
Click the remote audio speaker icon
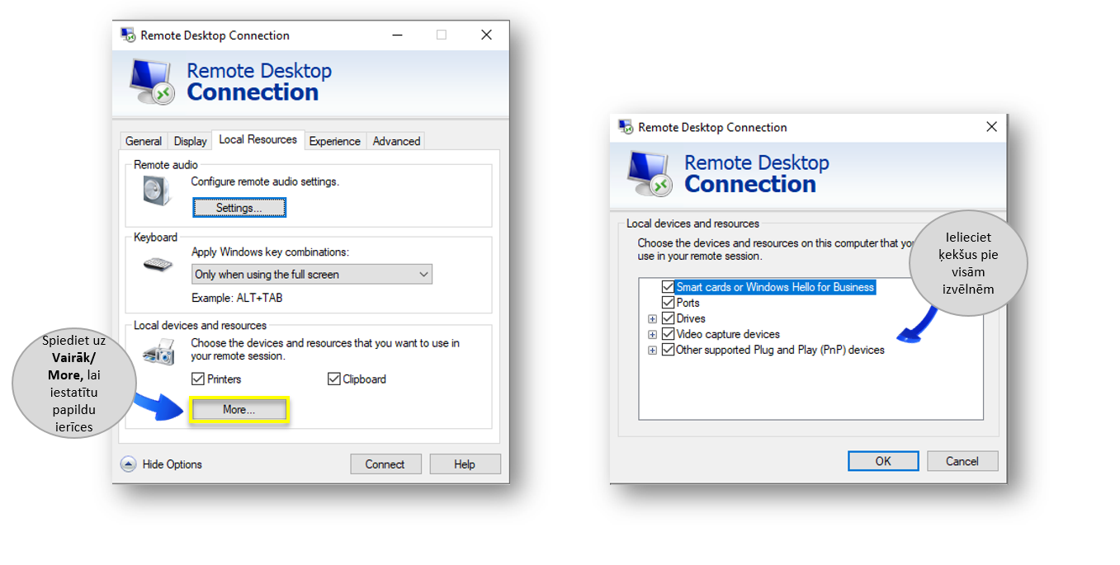pos(155,191)
